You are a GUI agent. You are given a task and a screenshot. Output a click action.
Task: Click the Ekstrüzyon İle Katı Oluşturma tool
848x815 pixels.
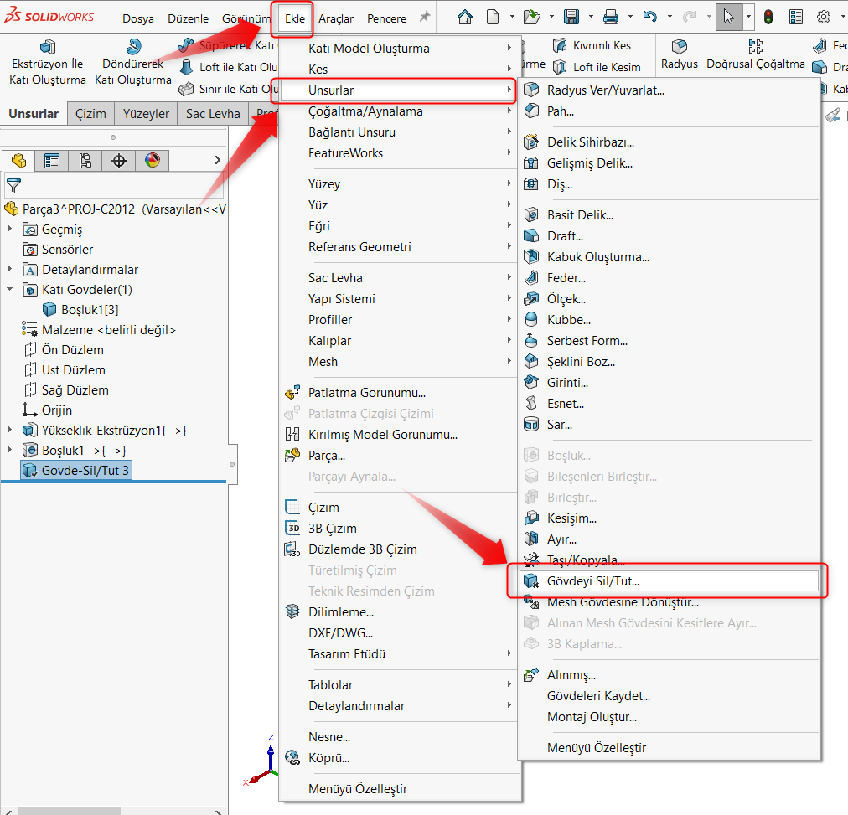point(48,62)
